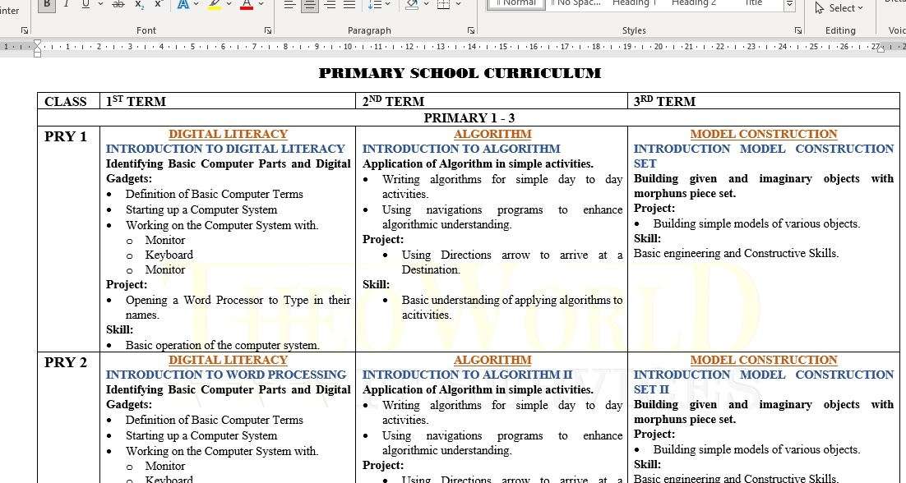Apply the red font color
Image resolution: width=906 pixels, height=483 pixels.
tap(247, 4)
